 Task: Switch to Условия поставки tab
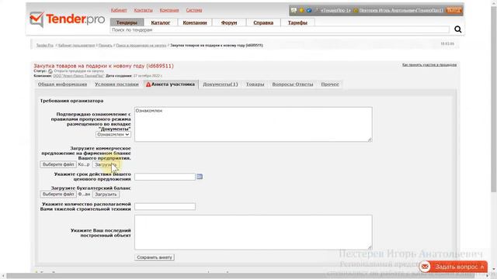(116, 84)
